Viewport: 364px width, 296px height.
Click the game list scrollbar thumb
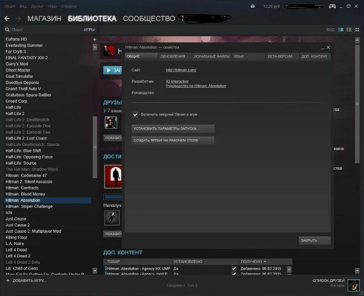click(x=95, y=147)
